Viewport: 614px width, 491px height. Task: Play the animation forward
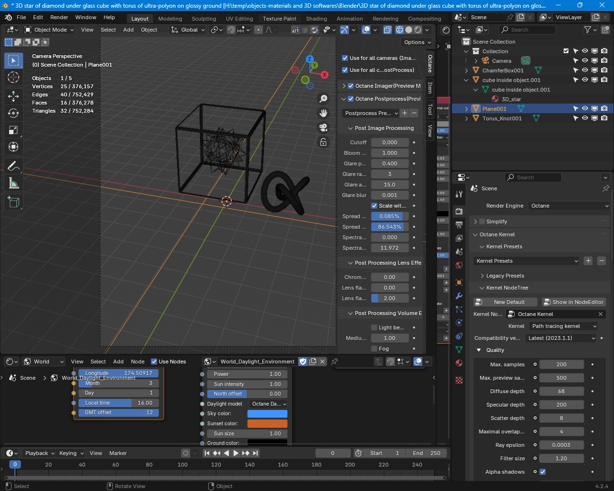[236, 453]
